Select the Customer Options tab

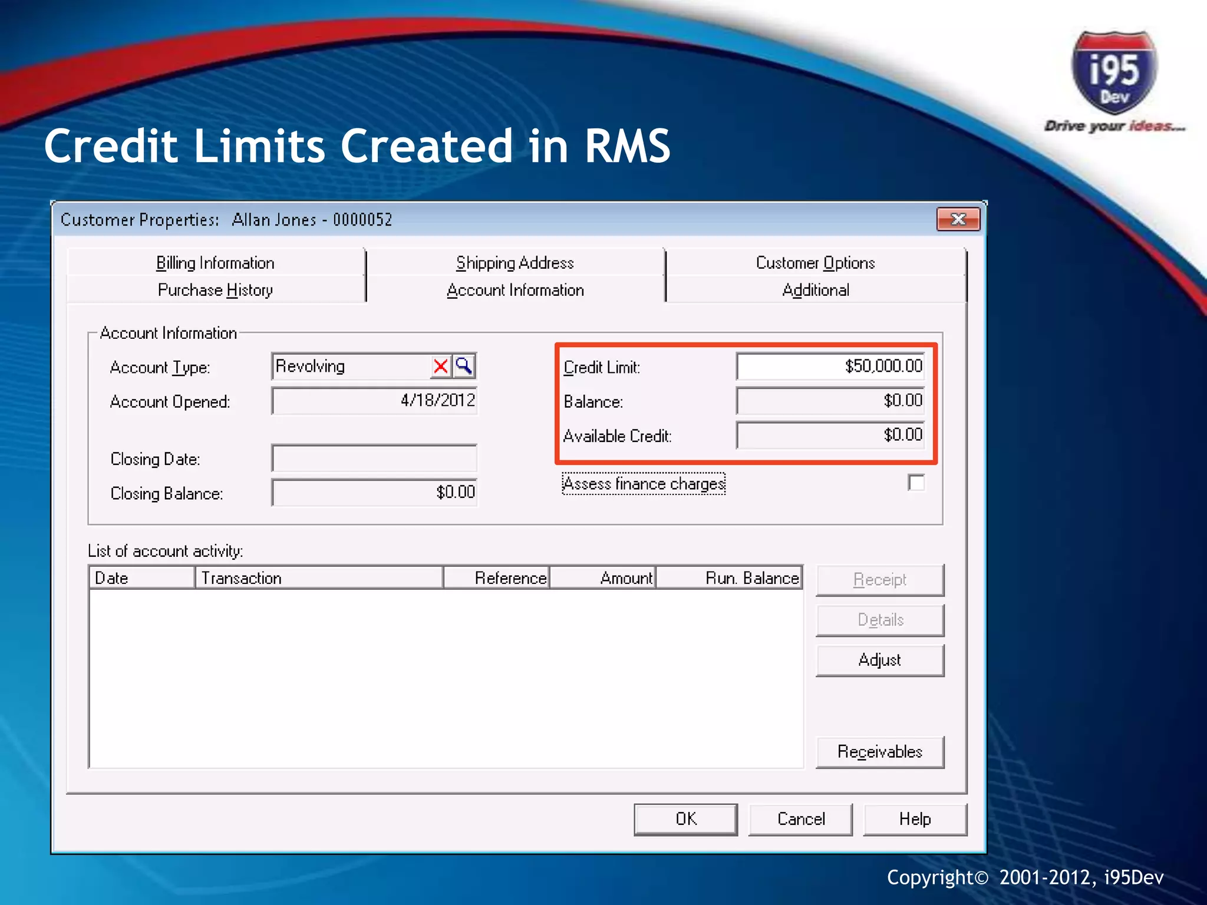[816, 263]
